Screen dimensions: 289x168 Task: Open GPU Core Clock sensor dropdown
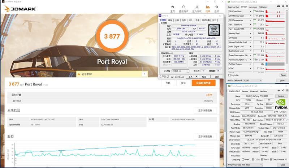pyautogui.click(x=251, y=12)
